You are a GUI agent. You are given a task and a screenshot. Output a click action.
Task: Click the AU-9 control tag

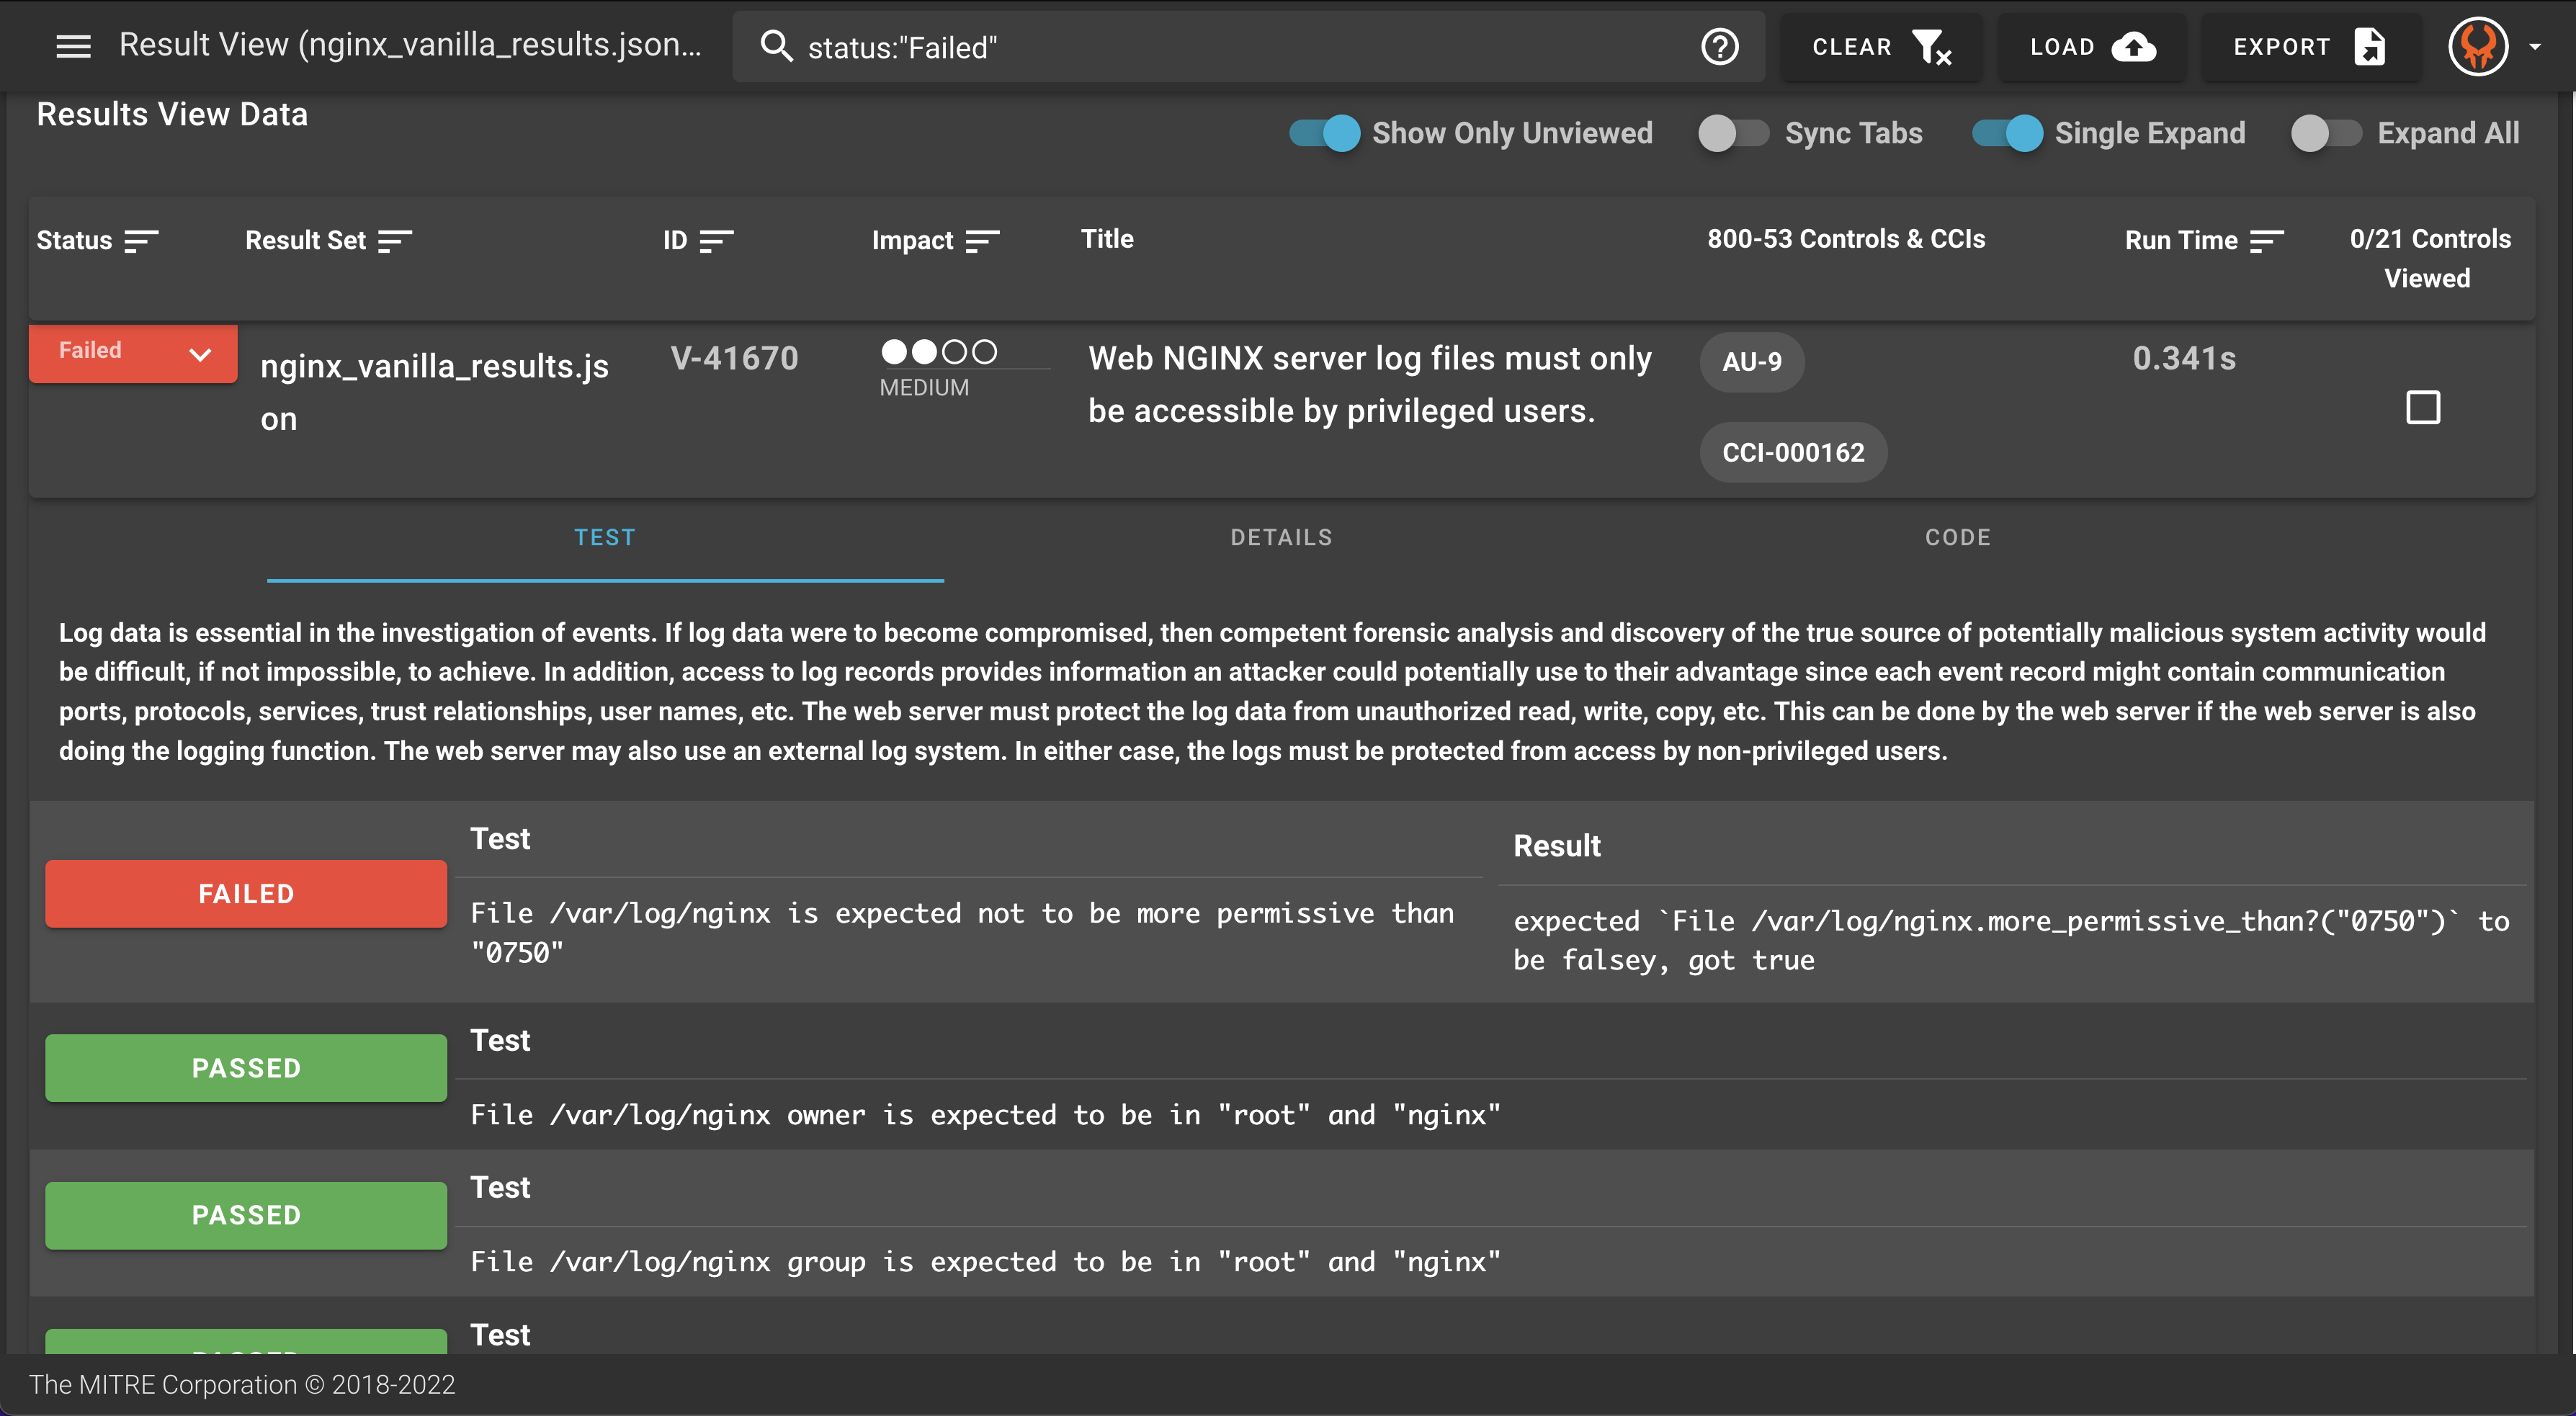tap(1751, 362)
